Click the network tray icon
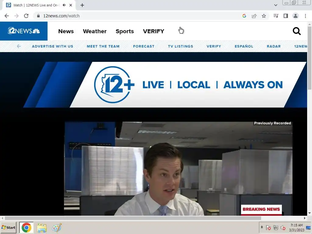Image resolution: width=312 pixels, height=234 pixels. [x=275, y=227]
